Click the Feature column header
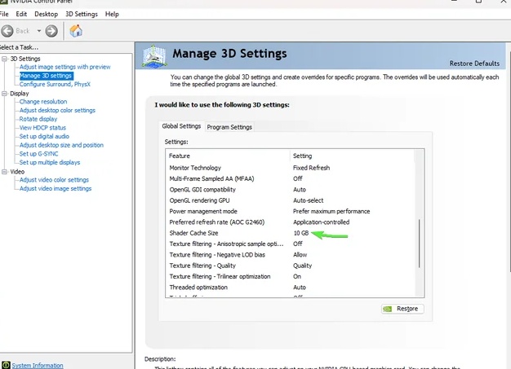 coord(228,156)
